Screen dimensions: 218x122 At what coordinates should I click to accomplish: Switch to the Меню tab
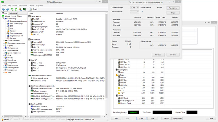(5, 13)
